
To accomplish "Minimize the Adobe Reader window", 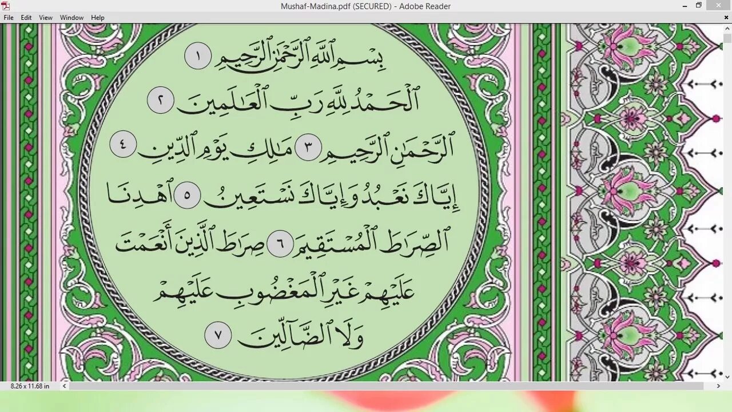I will point(685,6).
